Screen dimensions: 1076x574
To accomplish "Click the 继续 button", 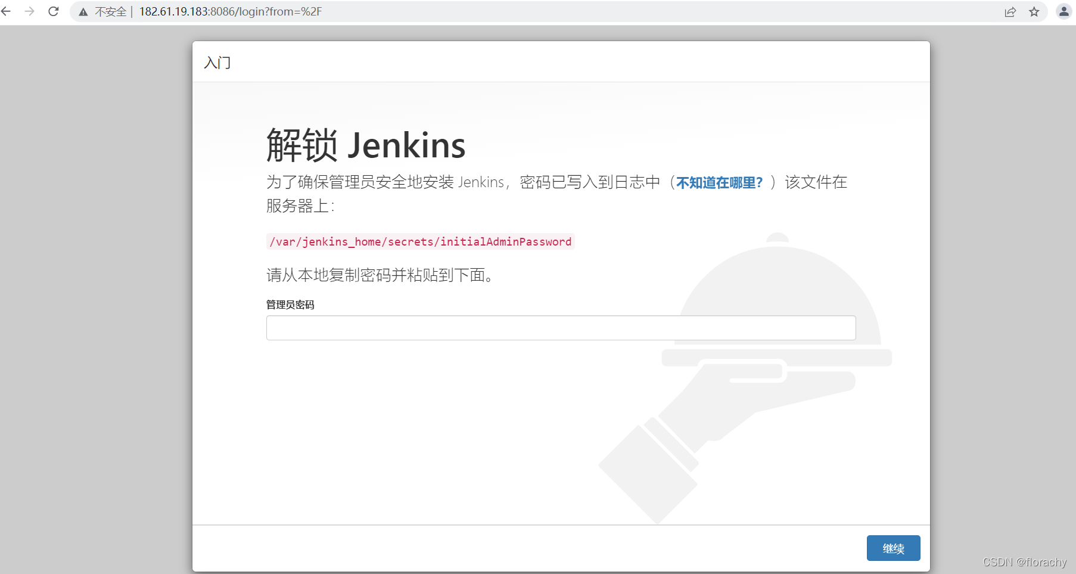I will coord(893,548).
